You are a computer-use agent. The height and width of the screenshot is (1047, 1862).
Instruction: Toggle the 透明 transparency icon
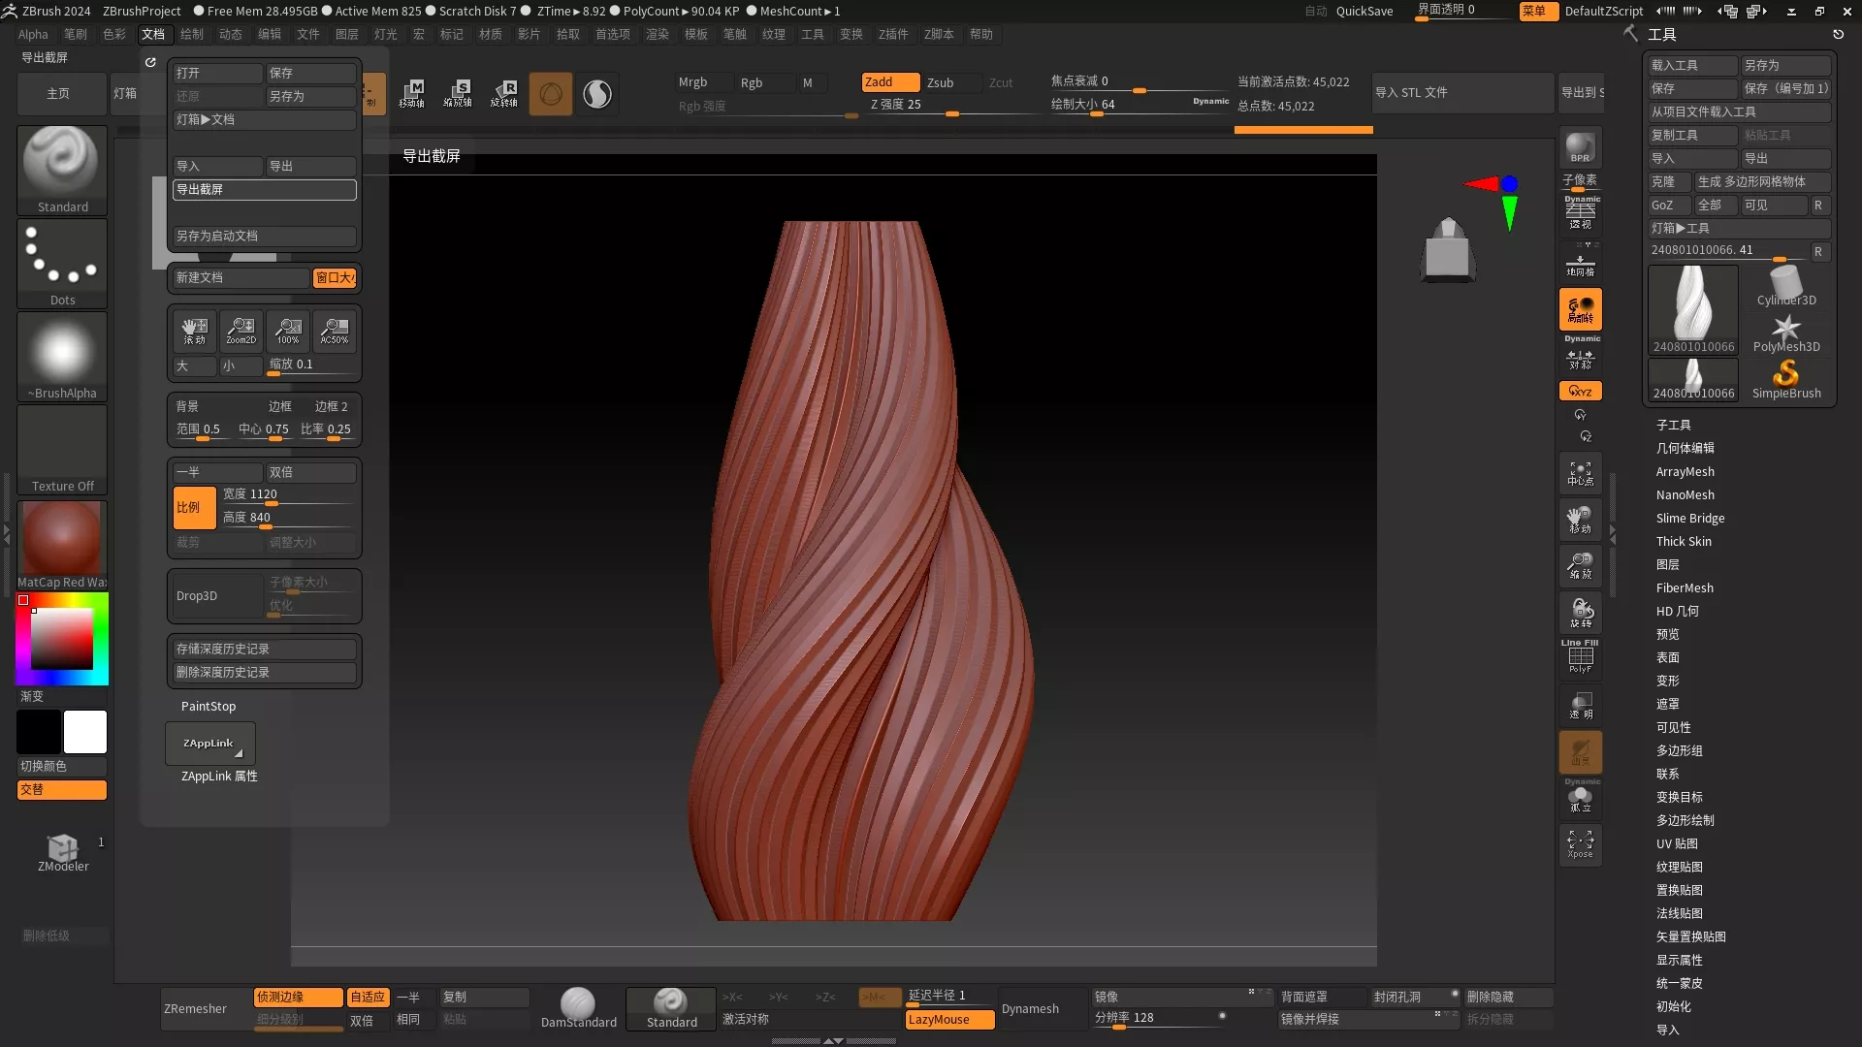pyautogui.click(x=1580, y=706)
